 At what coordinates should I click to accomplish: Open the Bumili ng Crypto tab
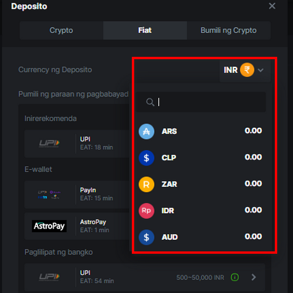click(229, 30)
